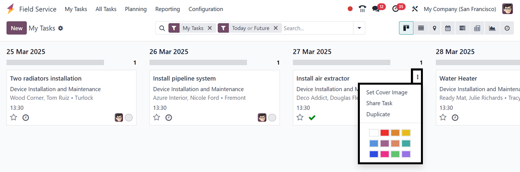Open the pivot table view

point(477,28)
